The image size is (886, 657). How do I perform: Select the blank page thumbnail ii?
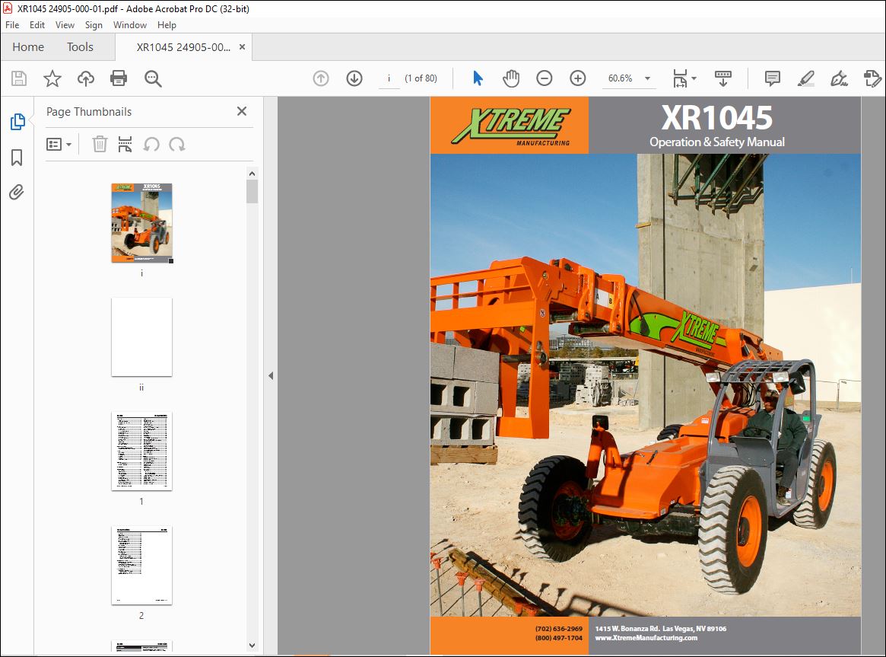[x=141, y=337]
